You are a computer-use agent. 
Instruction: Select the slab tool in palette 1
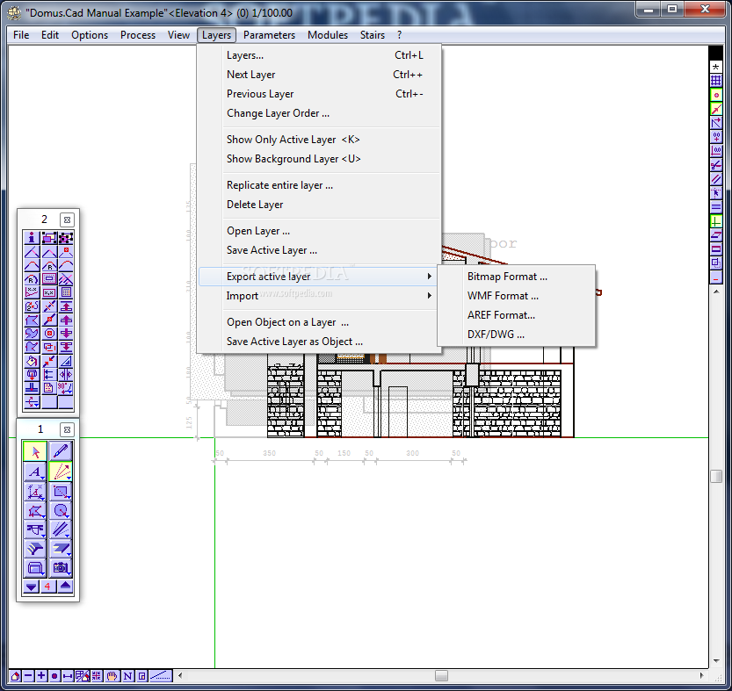[61, 548]
